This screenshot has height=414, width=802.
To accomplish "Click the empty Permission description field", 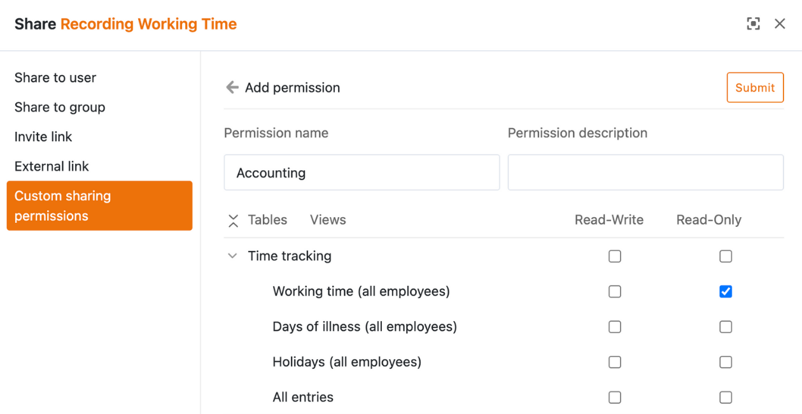I will (x=645, y=173).
